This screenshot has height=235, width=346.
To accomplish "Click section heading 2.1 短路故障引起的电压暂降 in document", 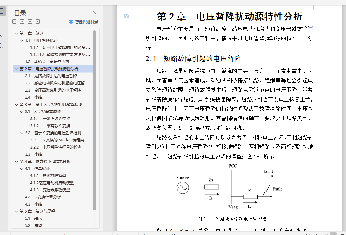I will pos(193,59).
